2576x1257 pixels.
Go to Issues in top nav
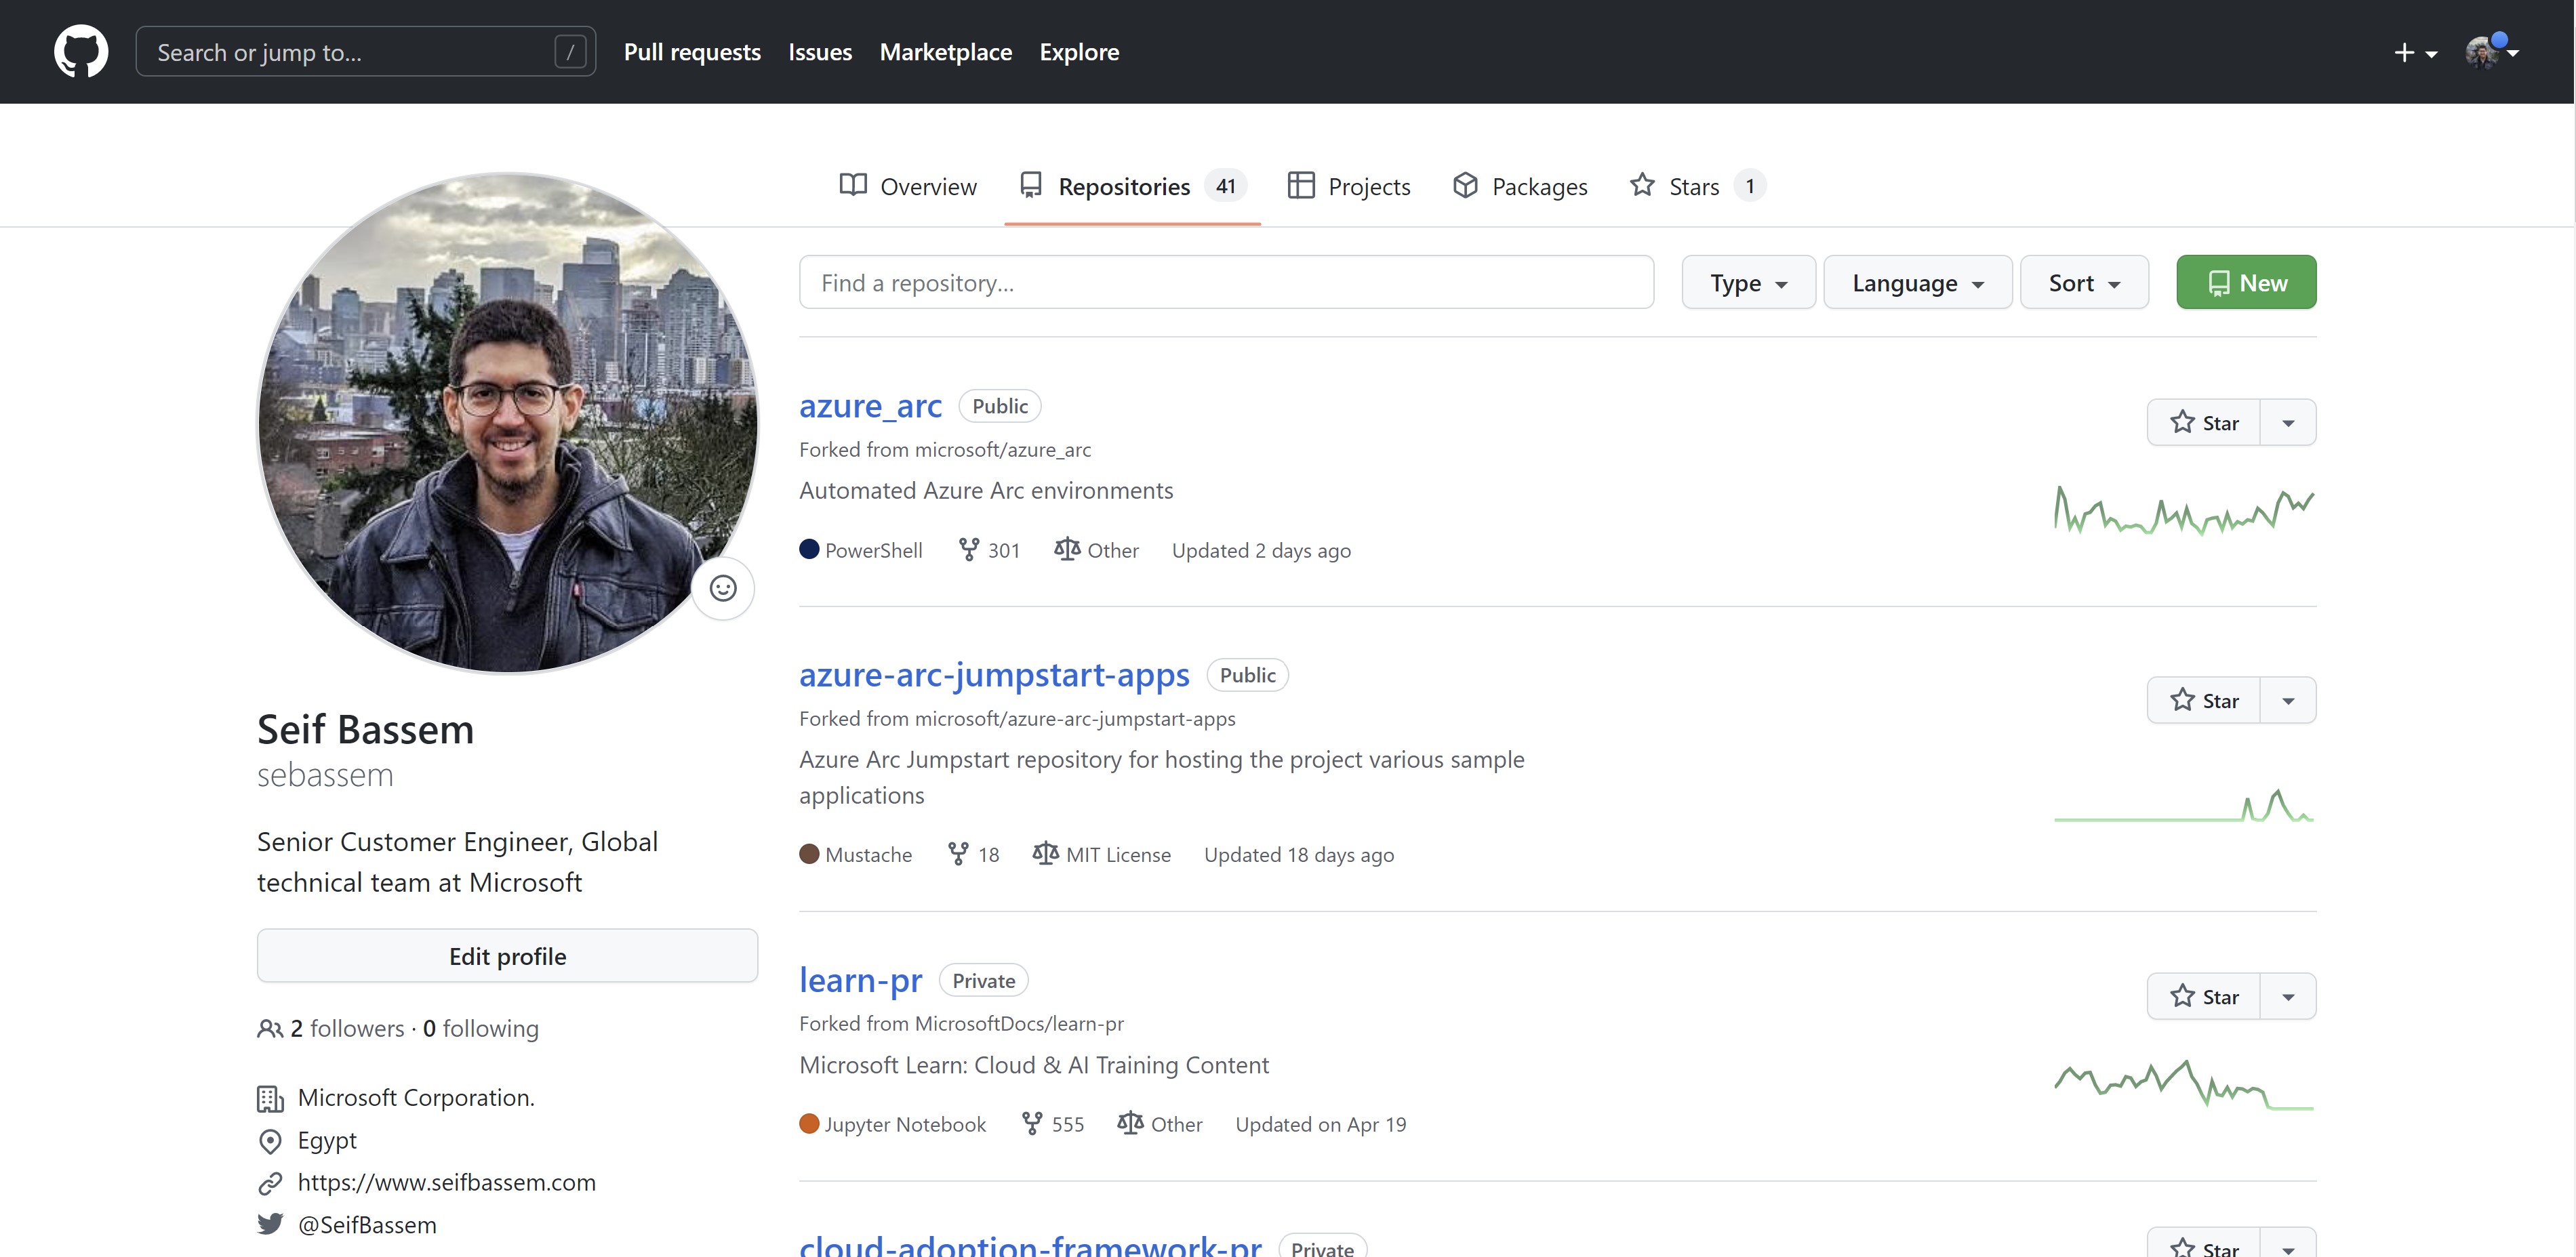coord(820,52)
